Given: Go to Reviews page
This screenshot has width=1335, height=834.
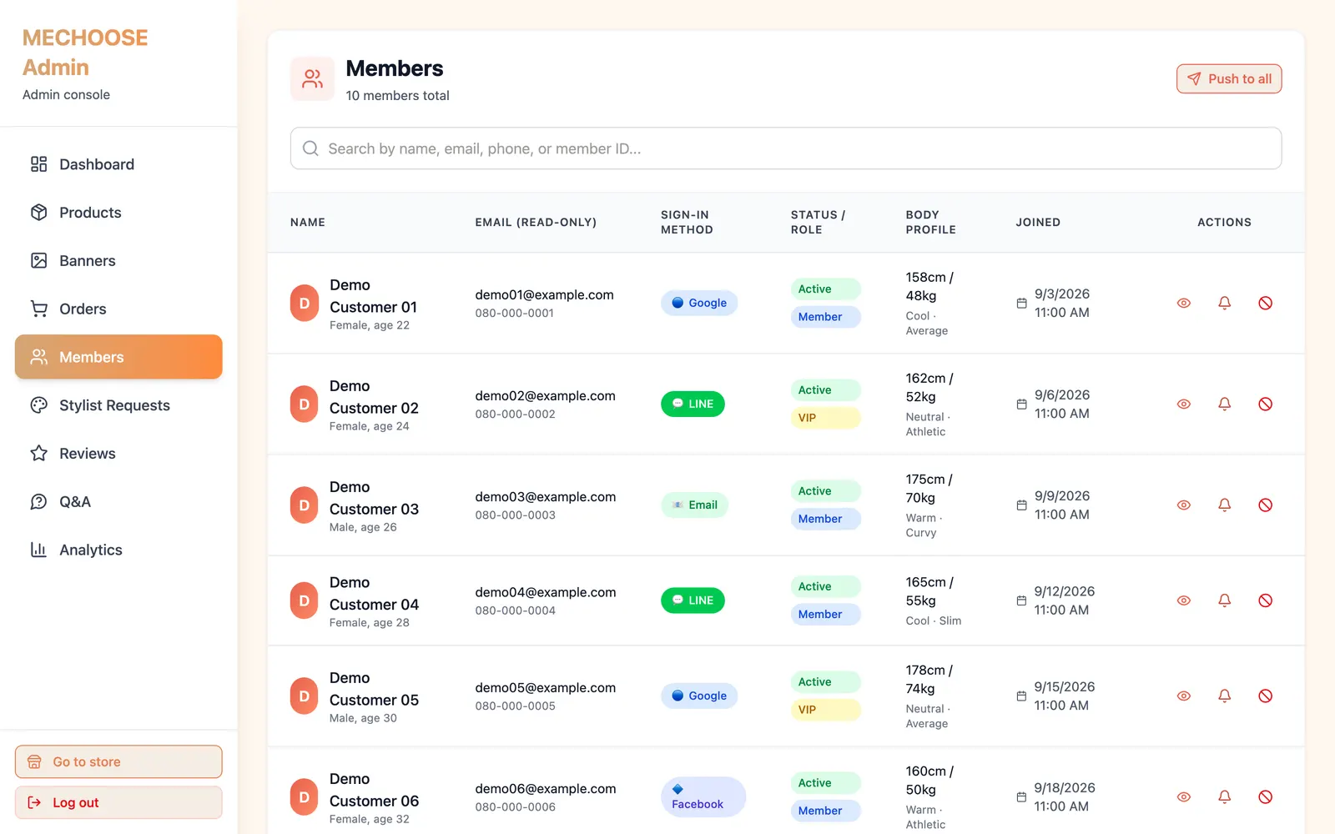Looking at the screenshot, I should click(118, 454).
